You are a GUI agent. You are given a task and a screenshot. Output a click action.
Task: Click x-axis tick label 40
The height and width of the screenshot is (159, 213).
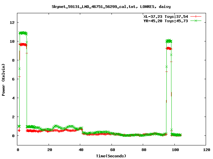click(x=81, y=150)
